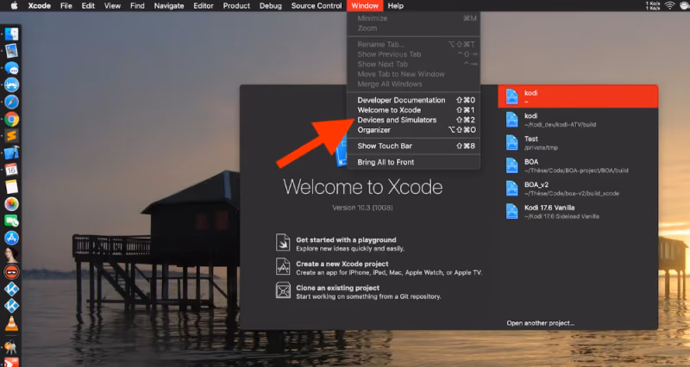Image resolution: width=690 pixels, height=367 pixels.
Task: Open the Organizer menu entry
Action: pyautogui.click(x=413, y=130)
